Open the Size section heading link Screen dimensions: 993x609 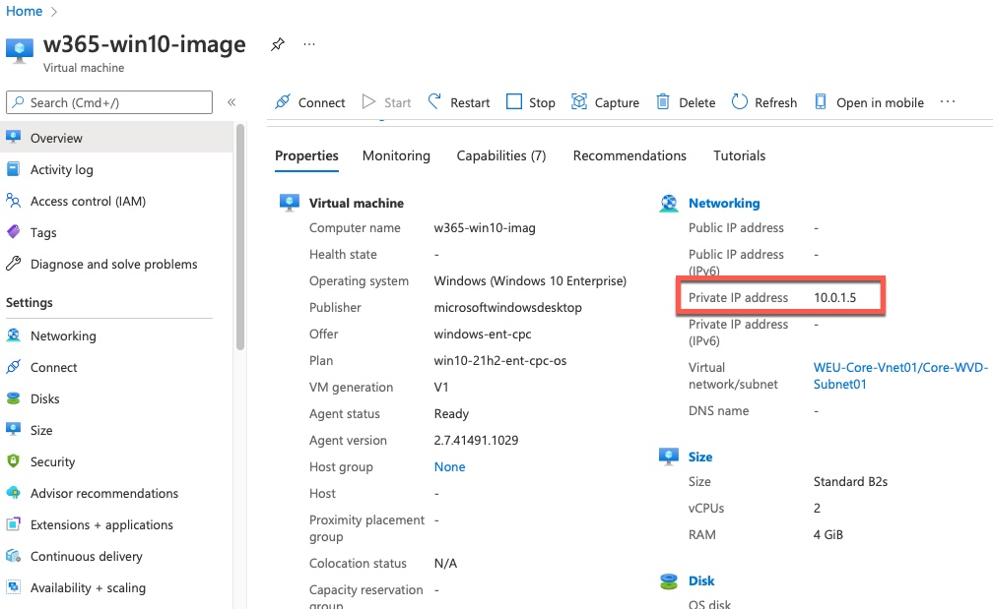pos(699,457)
